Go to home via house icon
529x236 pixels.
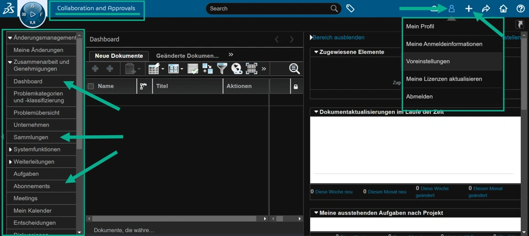[503, 9]
